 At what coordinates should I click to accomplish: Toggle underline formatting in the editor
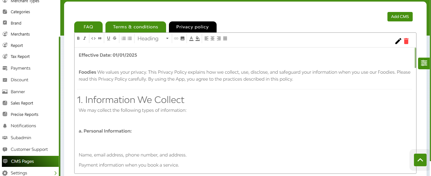(x=109, y=38)
